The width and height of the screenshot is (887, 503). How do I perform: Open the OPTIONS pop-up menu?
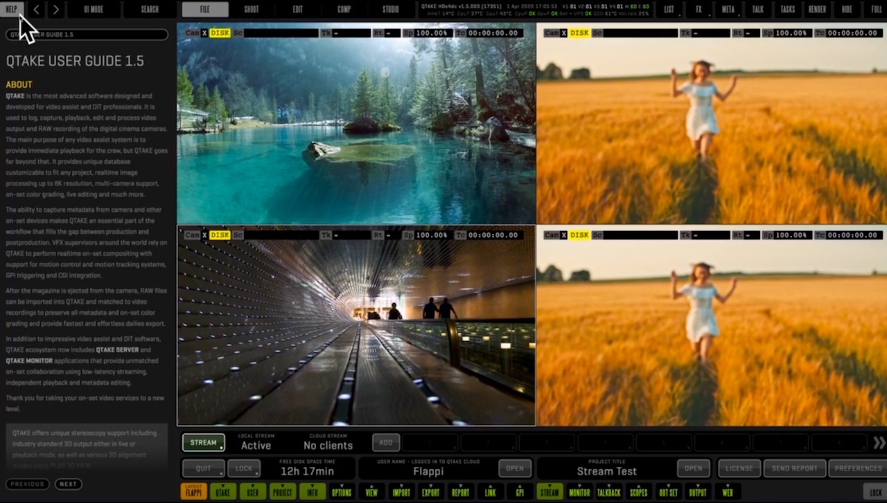point(342,493)
